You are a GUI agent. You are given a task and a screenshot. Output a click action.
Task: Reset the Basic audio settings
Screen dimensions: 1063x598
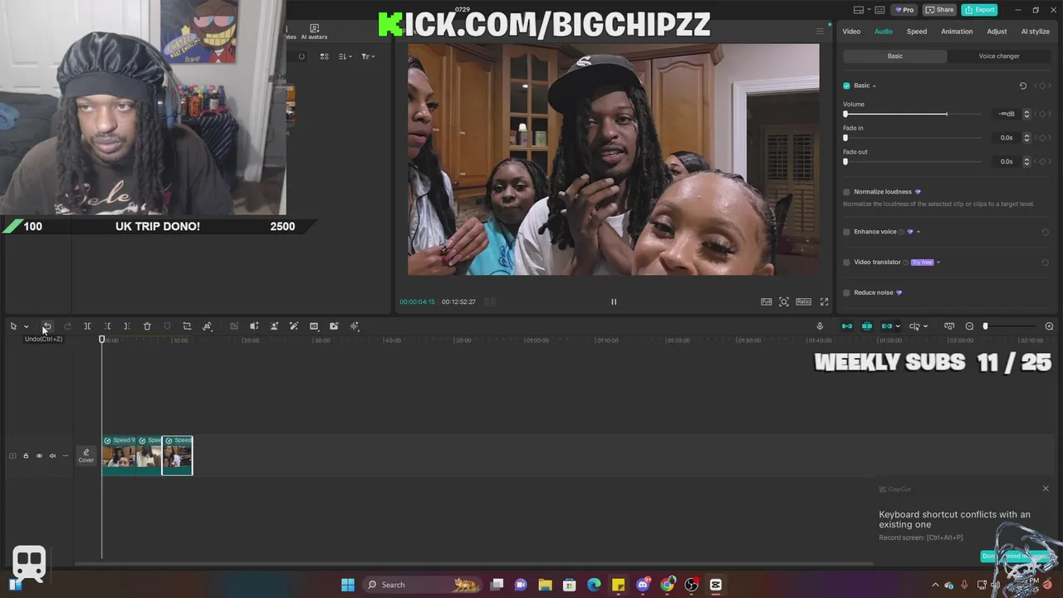point(1022,86)
